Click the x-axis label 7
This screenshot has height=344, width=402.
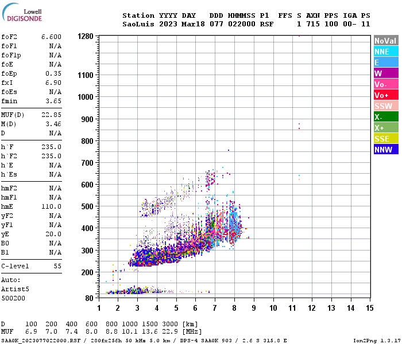tap(215, 308)
